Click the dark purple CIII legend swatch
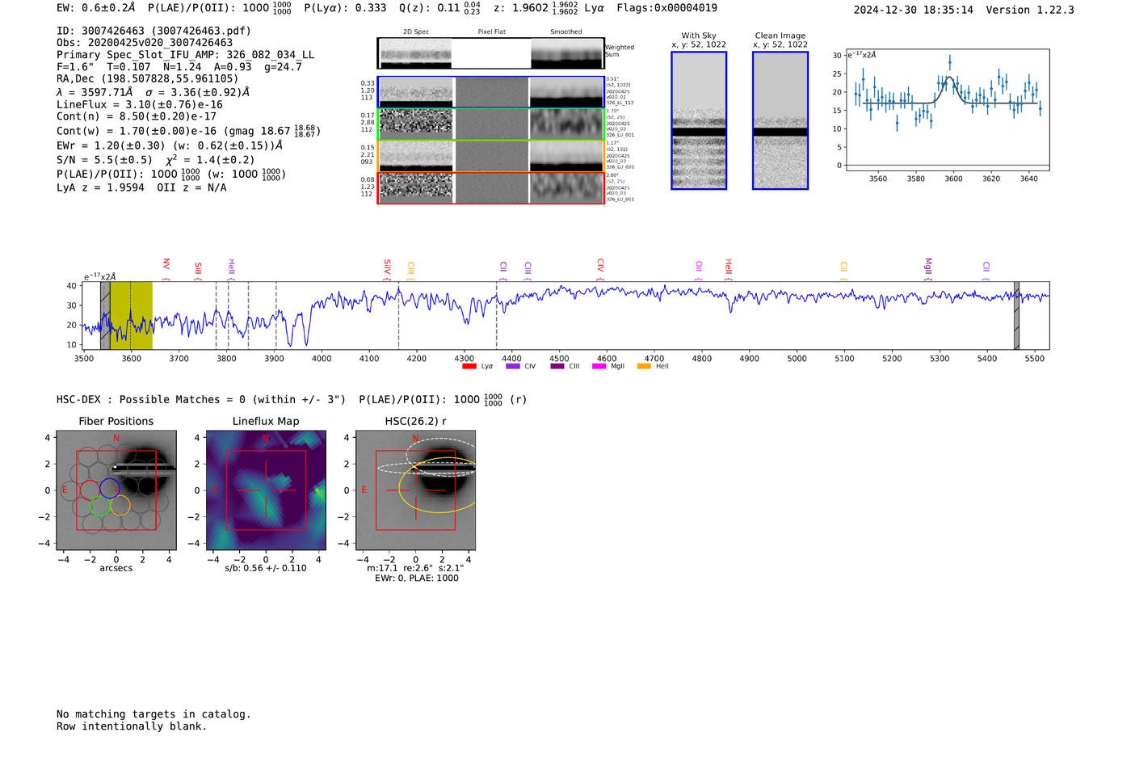This screenshot has width=1131, height=770. click(x=557, y=366)
